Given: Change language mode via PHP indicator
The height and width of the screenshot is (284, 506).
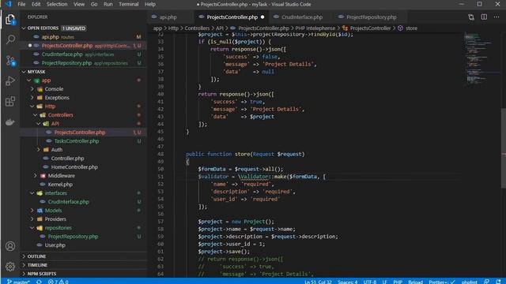Looking at the screenshot, I should tap(398, 282).
